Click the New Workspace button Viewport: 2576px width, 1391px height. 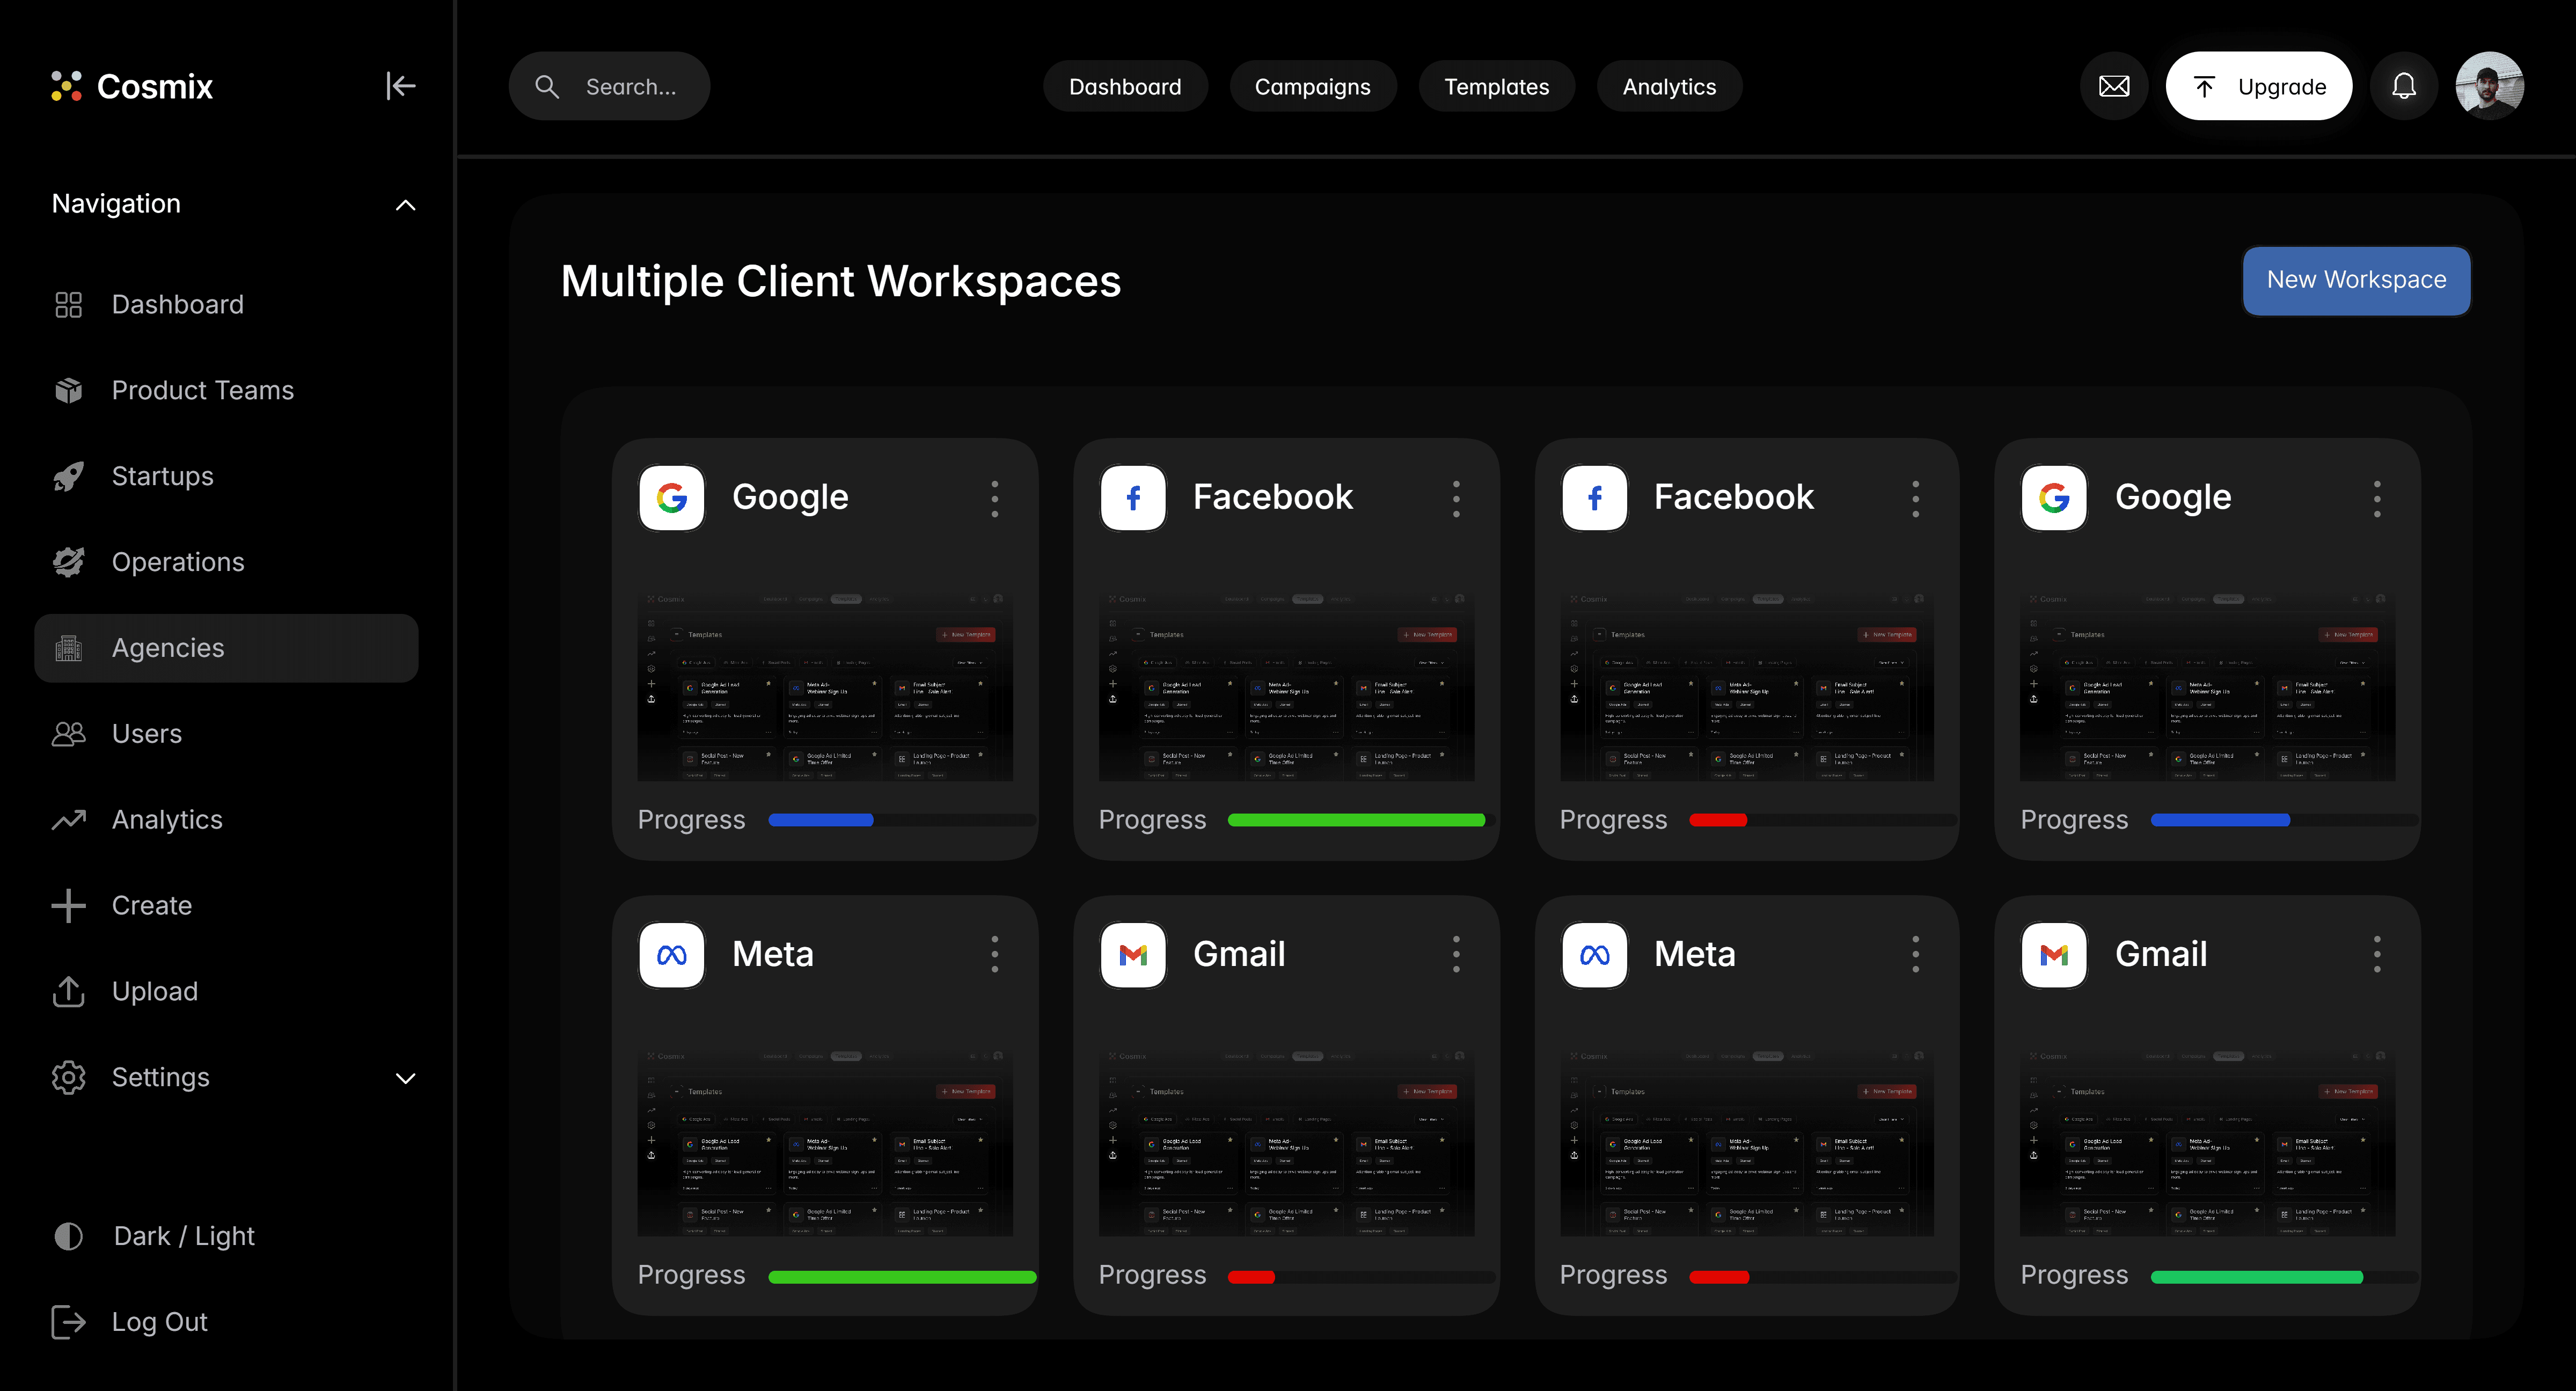[x=2356, y=280]
